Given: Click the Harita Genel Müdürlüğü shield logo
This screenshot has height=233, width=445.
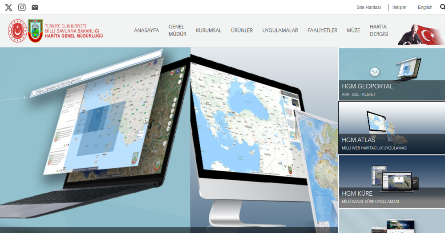Looking at the screenshot, I should click(36, 31).
